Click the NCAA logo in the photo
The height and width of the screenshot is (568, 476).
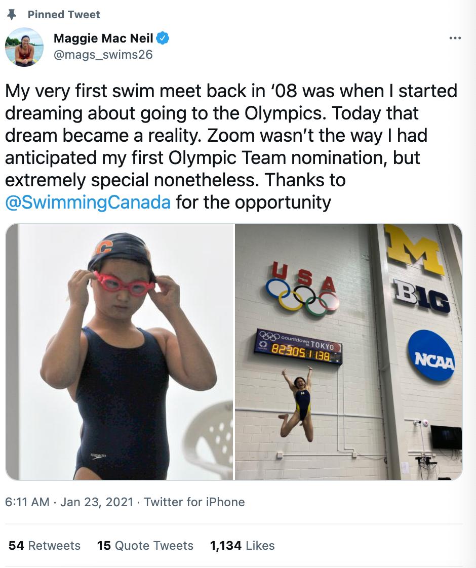point(431,355)
